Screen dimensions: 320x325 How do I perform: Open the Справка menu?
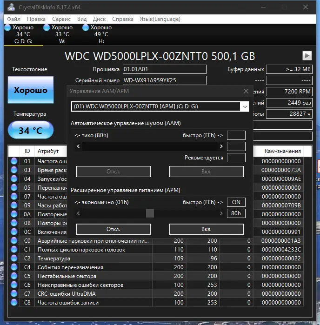123,19
